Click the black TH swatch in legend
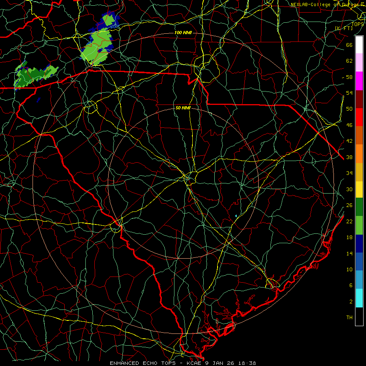Image resolution: width=366 pixels, height=366 pixels. [359, 316]
